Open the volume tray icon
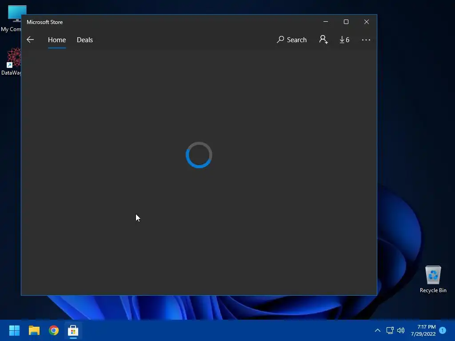The image size is (455, 341). pyautogui.click(x=401, y=330)
